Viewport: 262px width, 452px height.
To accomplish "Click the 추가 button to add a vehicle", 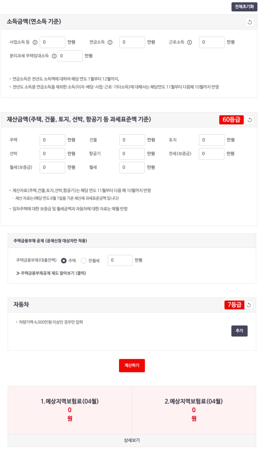I will point(239,331).
